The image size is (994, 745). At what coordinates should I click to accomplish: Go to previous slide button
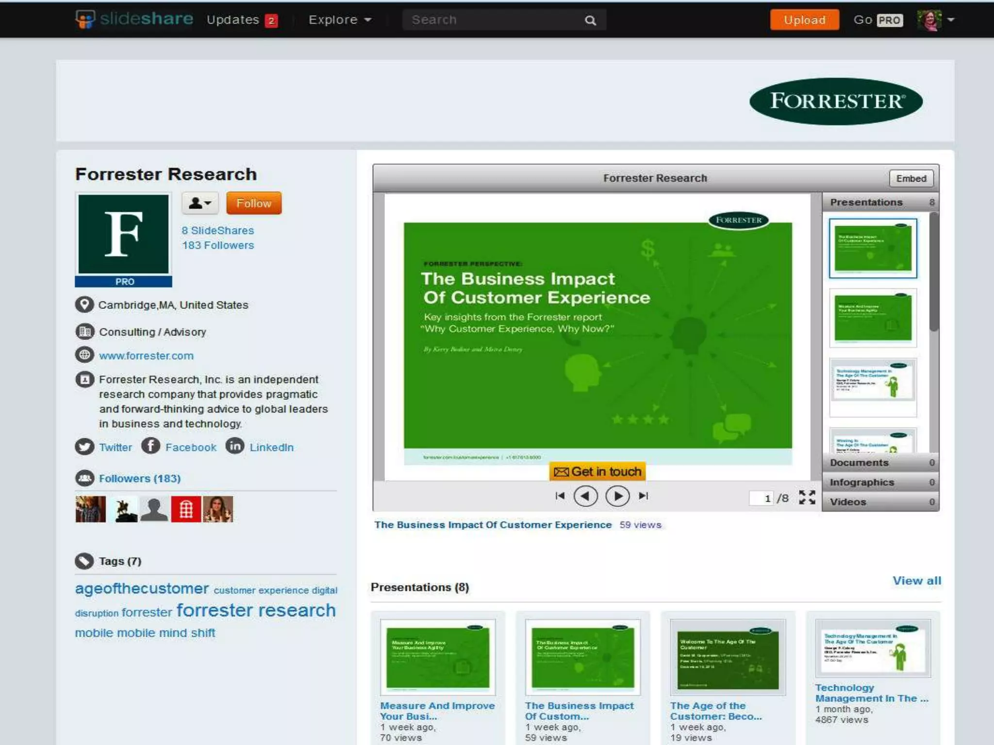[586, 496]
